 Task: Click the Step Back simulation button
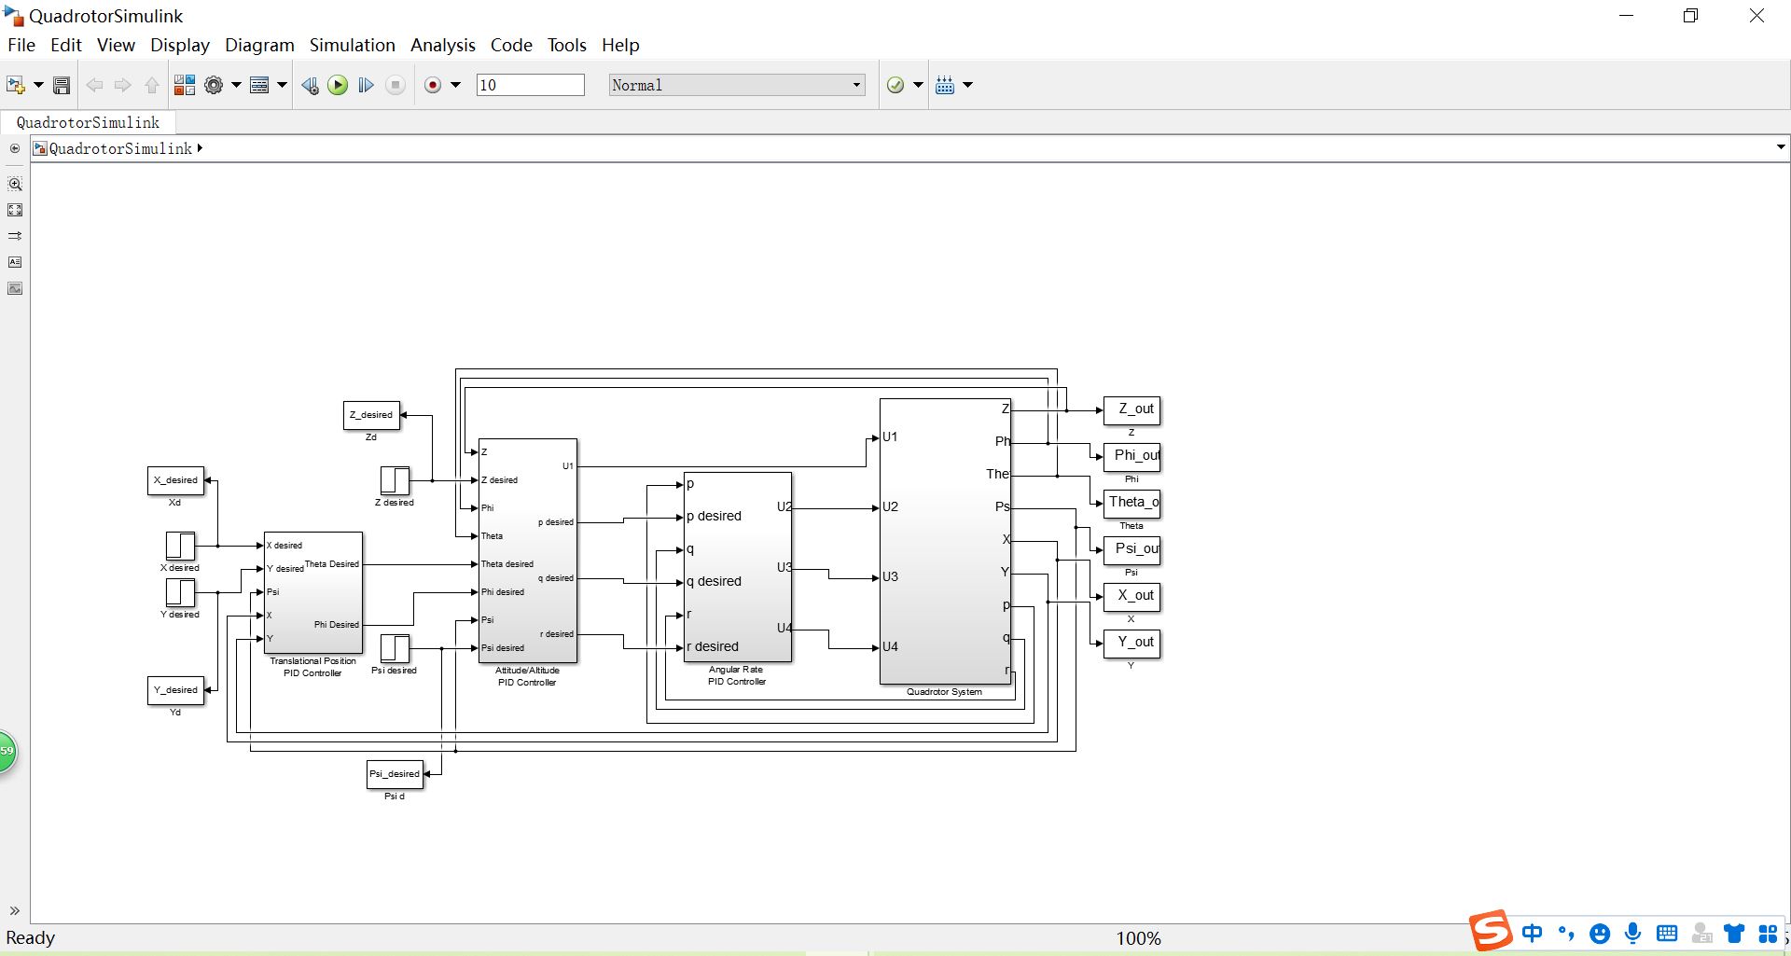coord(310,86)
